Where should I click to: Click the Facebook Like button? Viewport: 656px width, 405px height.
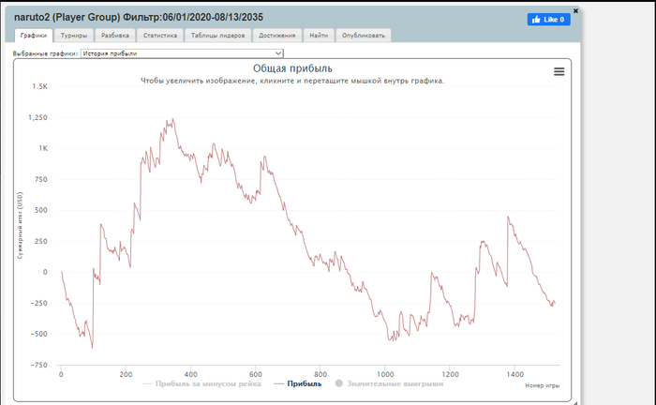(x=548, y=20)
